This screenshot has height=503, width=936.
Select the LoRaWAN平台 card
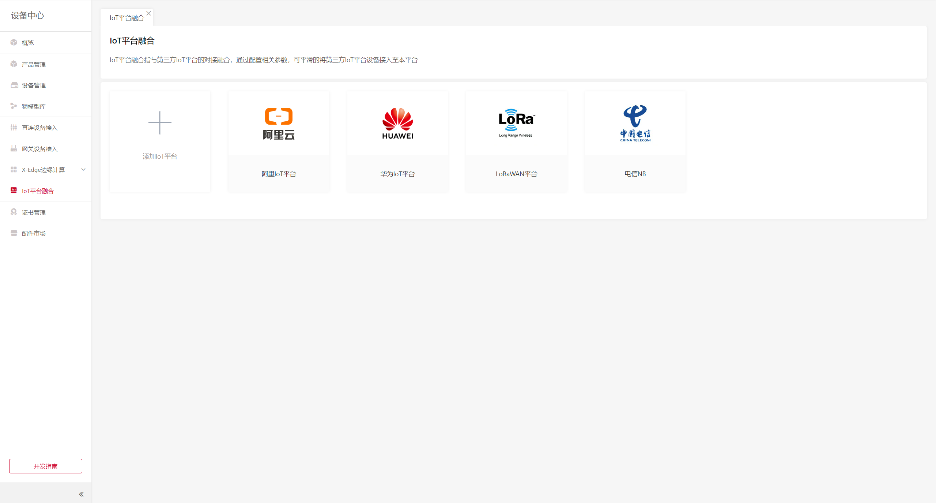(x=516, y=142)
